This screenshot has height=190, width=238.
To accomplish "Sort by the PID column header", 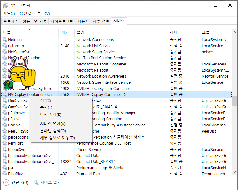I will (67, 32).
